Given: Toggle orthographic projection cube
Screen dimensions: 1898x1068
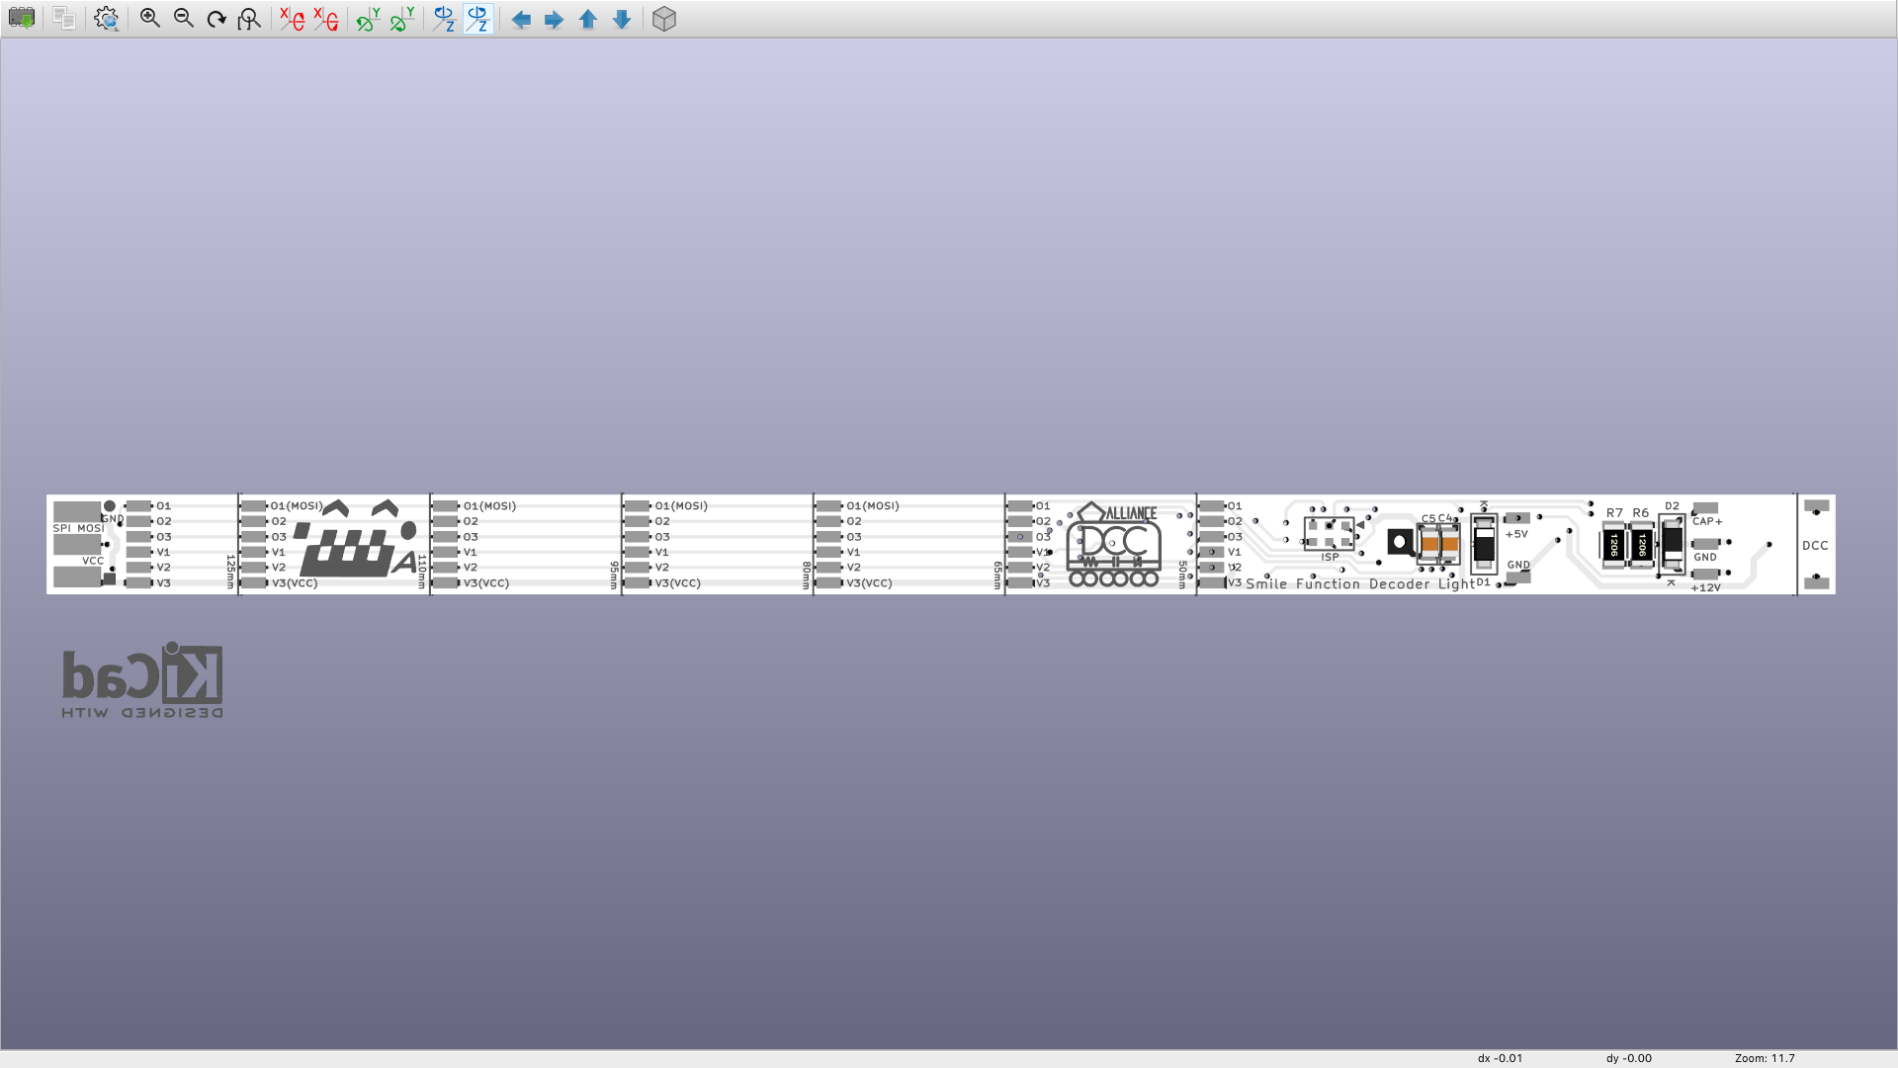Looking at the screenshot, I should (664, 19).
